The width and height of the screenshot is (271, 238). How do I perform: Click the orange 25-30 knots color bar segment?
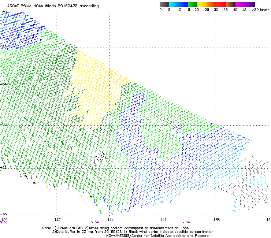coord(212,4)
